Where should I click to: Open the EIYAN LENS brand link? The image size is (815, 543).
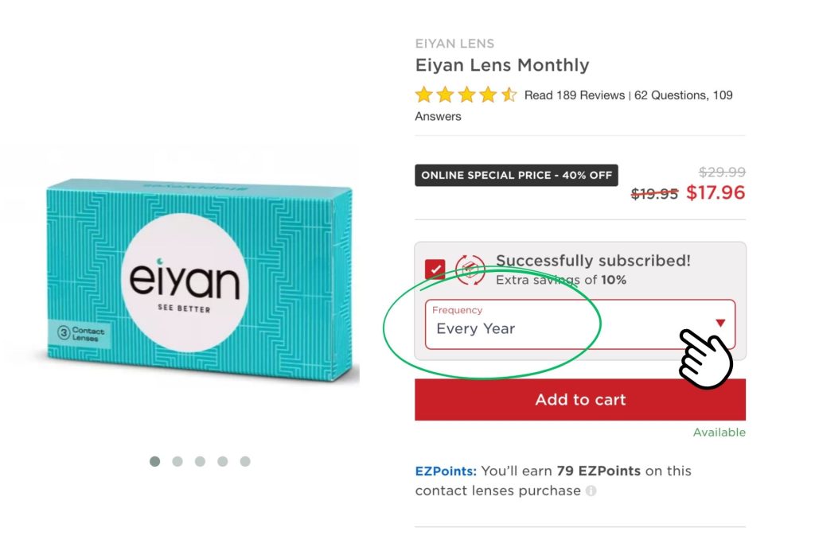point(454,44)
